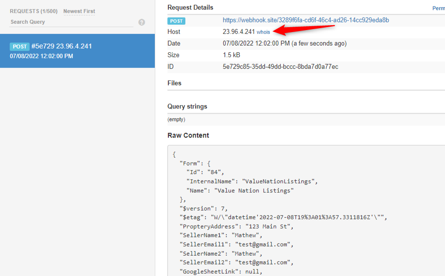Viewport: 445px width, 276px height.
Task: Click the "GoogleSheetLink": null line
Action: pos(221,272)
